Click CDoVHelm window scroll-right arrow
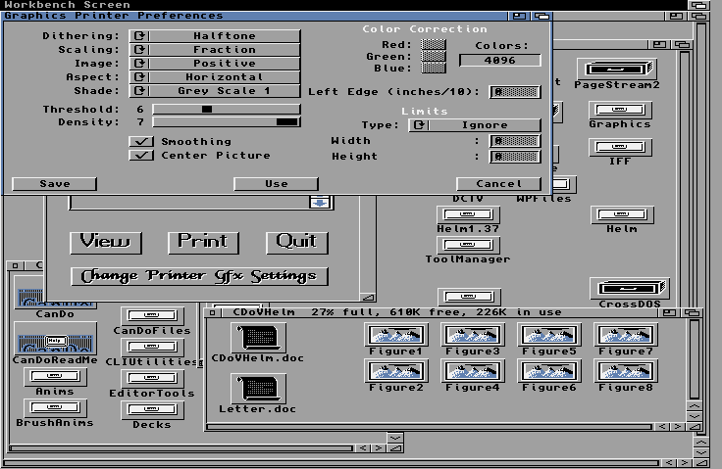Image resolution: width=722 pixels, height=469 pixels. coord(677,427)
